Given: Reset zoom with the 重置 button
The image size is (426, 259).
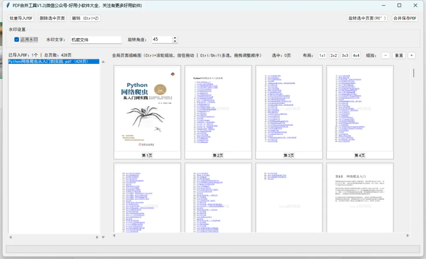Looking at the screenshot, I should [x=399, y=55].
